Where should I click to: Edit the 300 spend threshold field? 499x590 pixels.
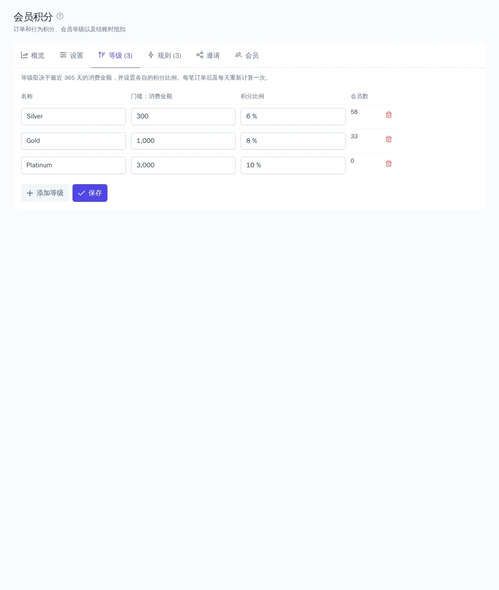click(x=183, y=116)
